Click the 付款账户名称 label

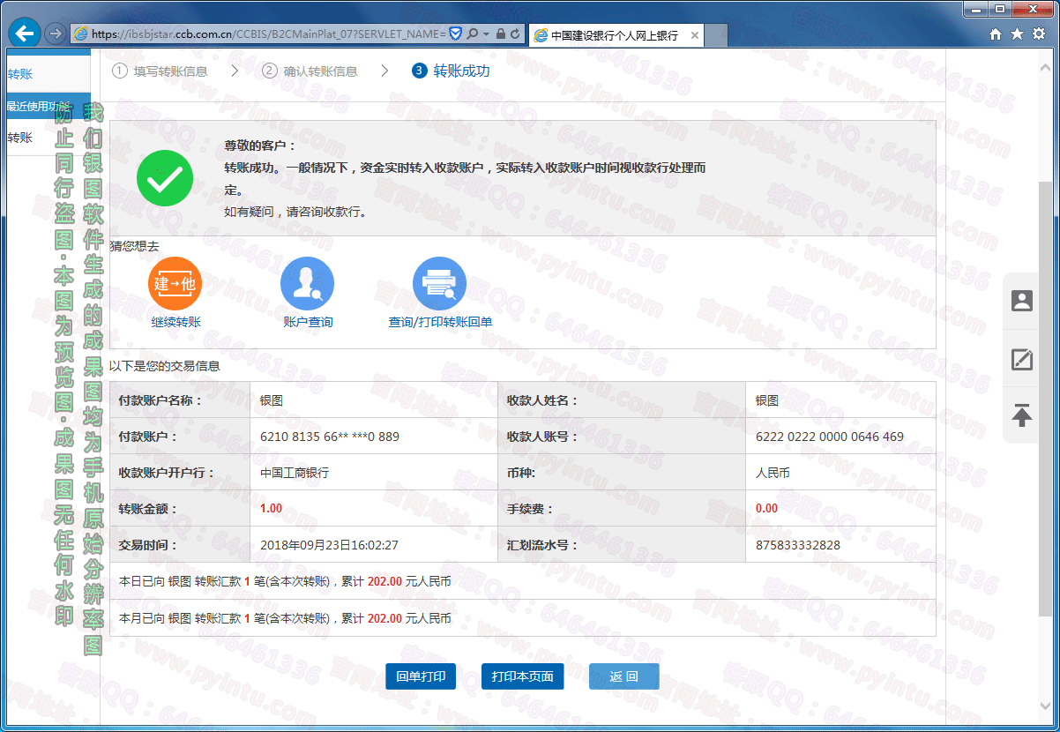point(160,400)
